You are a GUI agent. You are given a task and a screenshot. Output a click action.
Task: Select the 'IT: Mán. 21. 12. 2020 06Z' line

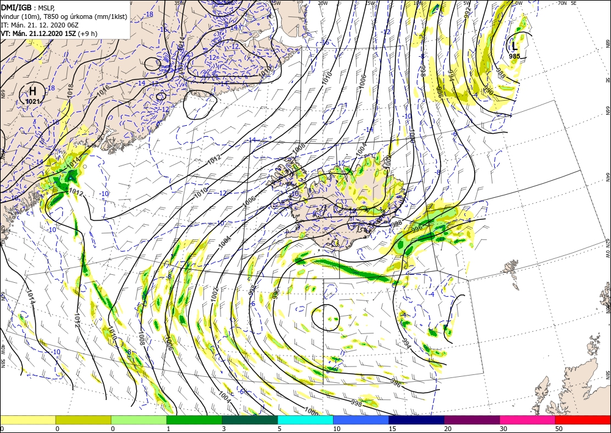pos(39,25)
